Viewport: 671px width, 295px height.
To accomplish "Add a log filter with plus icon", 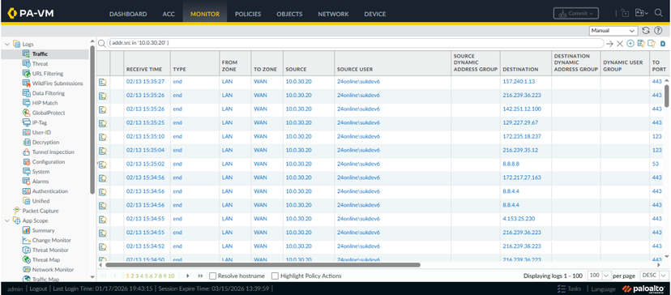I will coord(630,44).
